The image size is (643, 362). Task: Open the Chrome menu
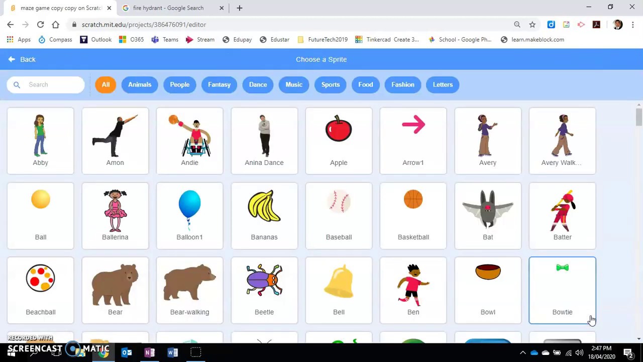pyautogui.click(x=632, y=24)
